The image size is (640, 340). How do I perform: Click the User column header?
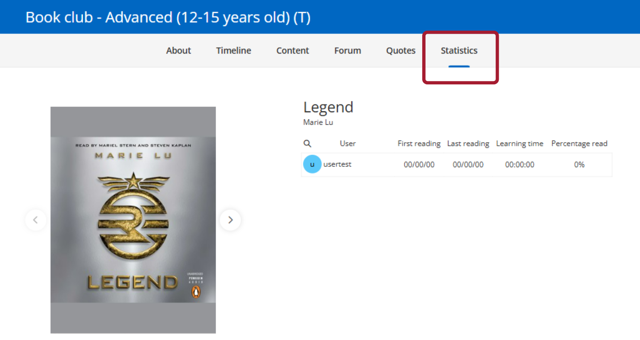347,143
